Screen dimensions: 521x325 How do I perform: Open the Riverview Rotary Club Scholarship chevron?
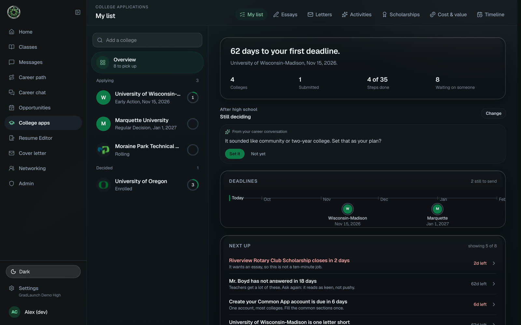494,263
